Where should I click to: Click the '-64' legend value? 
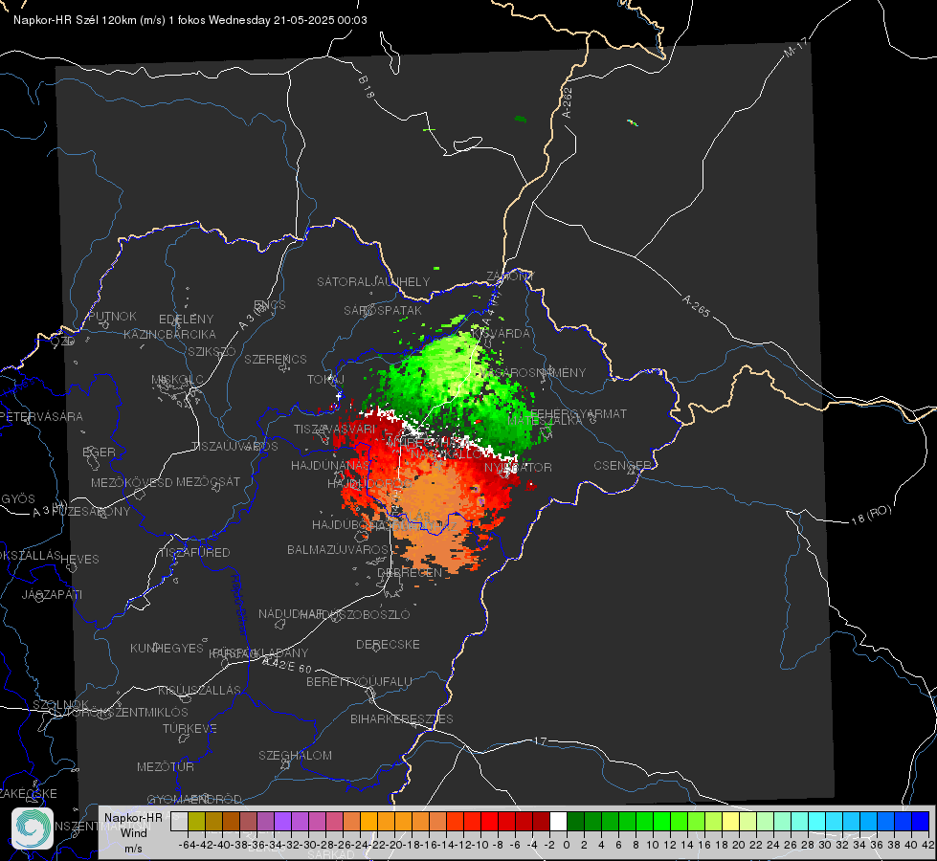pyautogui.click(x=187, y=845)
